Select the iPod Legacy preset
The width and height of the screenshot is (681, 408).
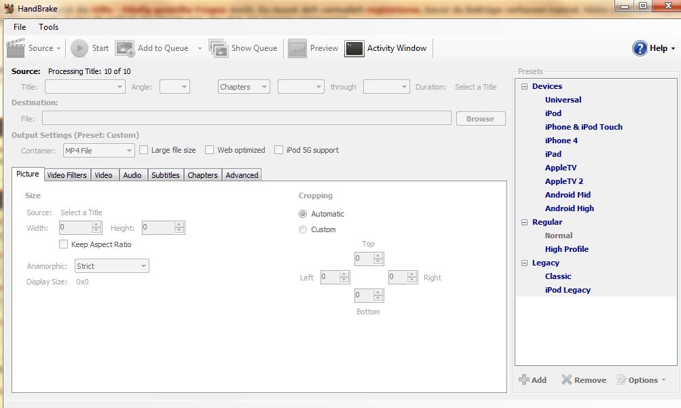568,290
